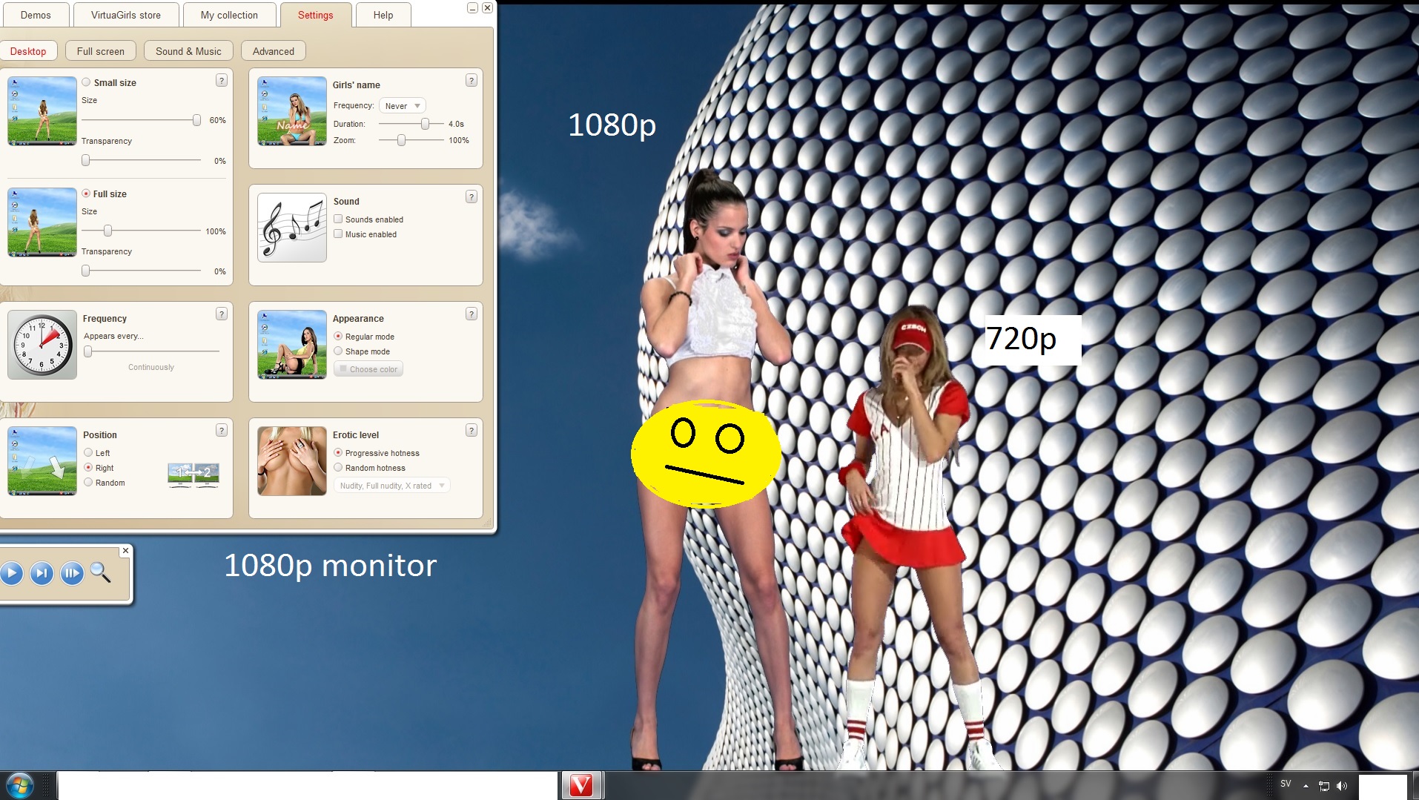Click the Appears every frequency slider handle
The height and width of the screenshot is (800, 1419).
pyautogui.click(x=88, y=351)
